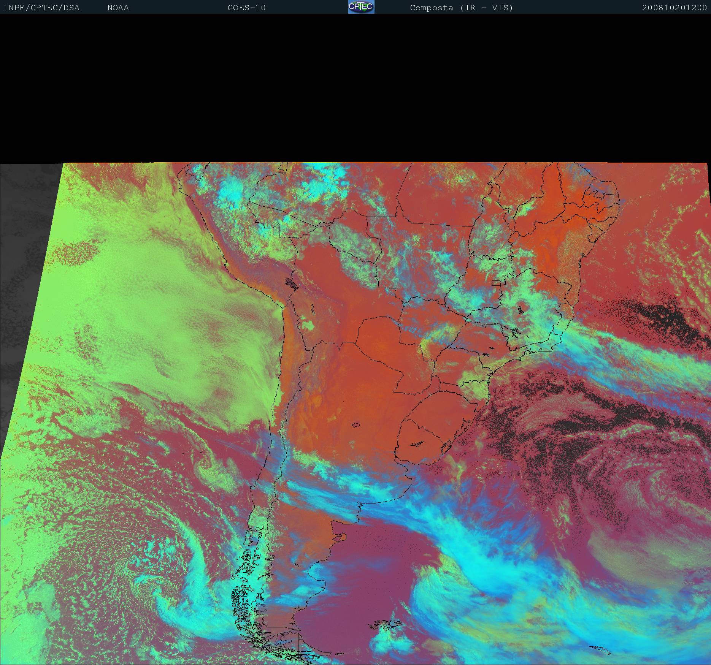Click the INPE/CPTEC/DSA header label
Screen dimensions: 711x665
[x=41, y=8]
